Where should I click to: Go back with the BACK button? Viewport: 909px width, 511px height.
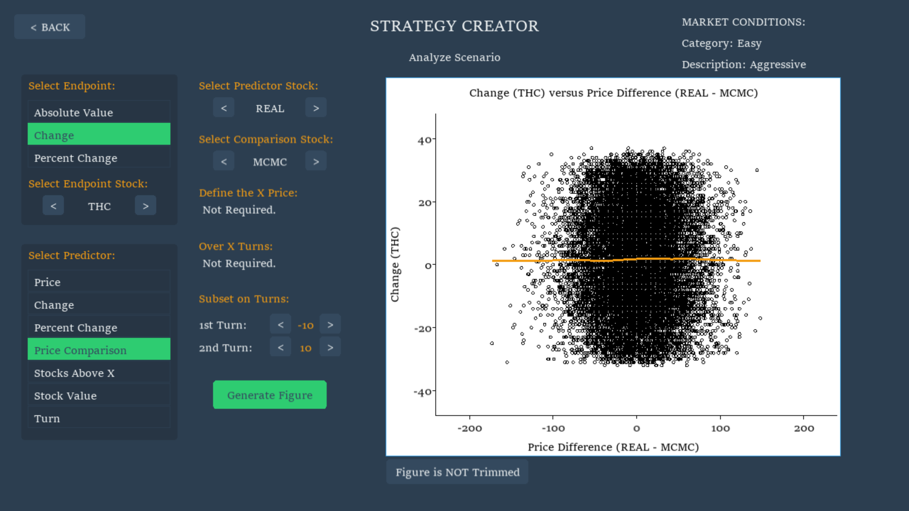click(50, 27)
